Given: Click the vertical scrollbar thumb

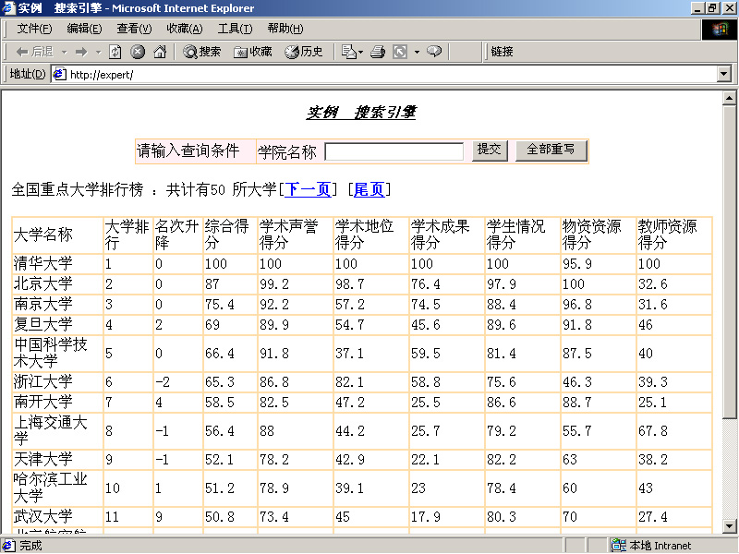Looking at the screenshot, I should [x=729, y=262].
